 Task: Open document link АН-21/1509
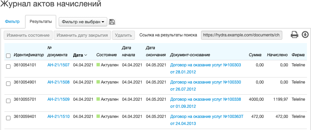point(58,99)
